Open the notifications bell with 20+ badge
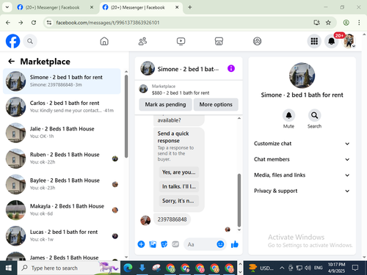 point(332,41)
